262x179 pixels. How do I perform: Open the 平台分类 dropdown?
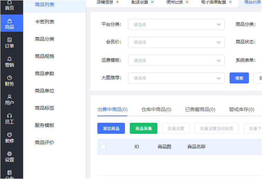(176, 24)
